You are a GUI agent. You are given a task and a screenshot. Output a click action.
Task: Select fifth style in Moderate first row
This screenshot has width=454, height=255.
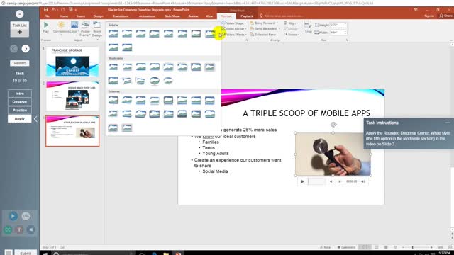(168, 67)
